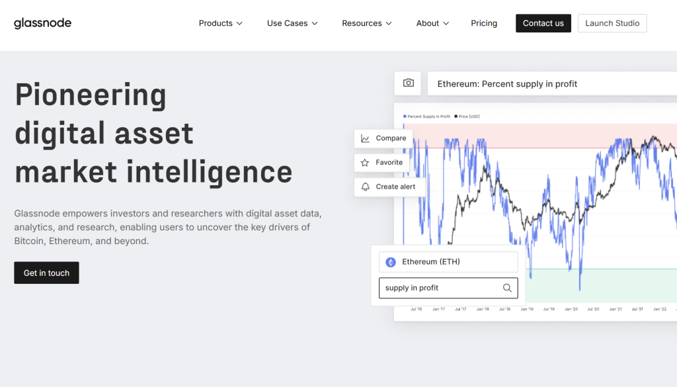Screen dimensions: 677x387
Task: Click the magnifying glass search icon
Action: [x=507, y=288]
